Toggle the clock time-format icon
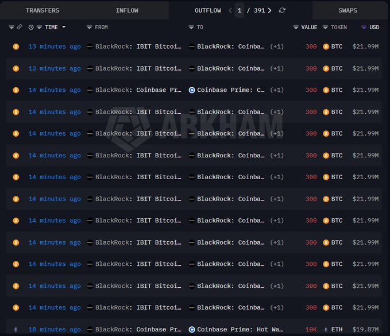390x336 pixels. click(31, 27)
